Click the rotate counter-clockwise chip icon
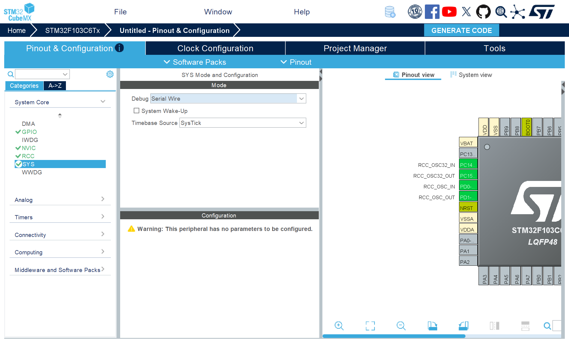569x343 pixels. (x=464, y=326)
